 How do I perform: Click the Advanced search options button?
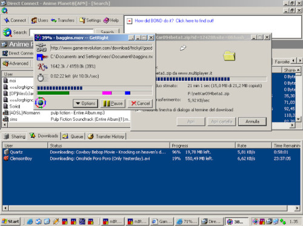16,63
